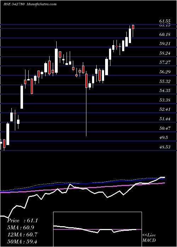Screen dimensions: 177x247
Task: Click the <<Live MACD label
Action: pos(149,238)
